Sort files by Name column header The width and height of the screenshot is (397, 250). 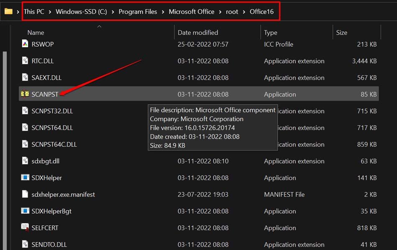coord(36,33)
